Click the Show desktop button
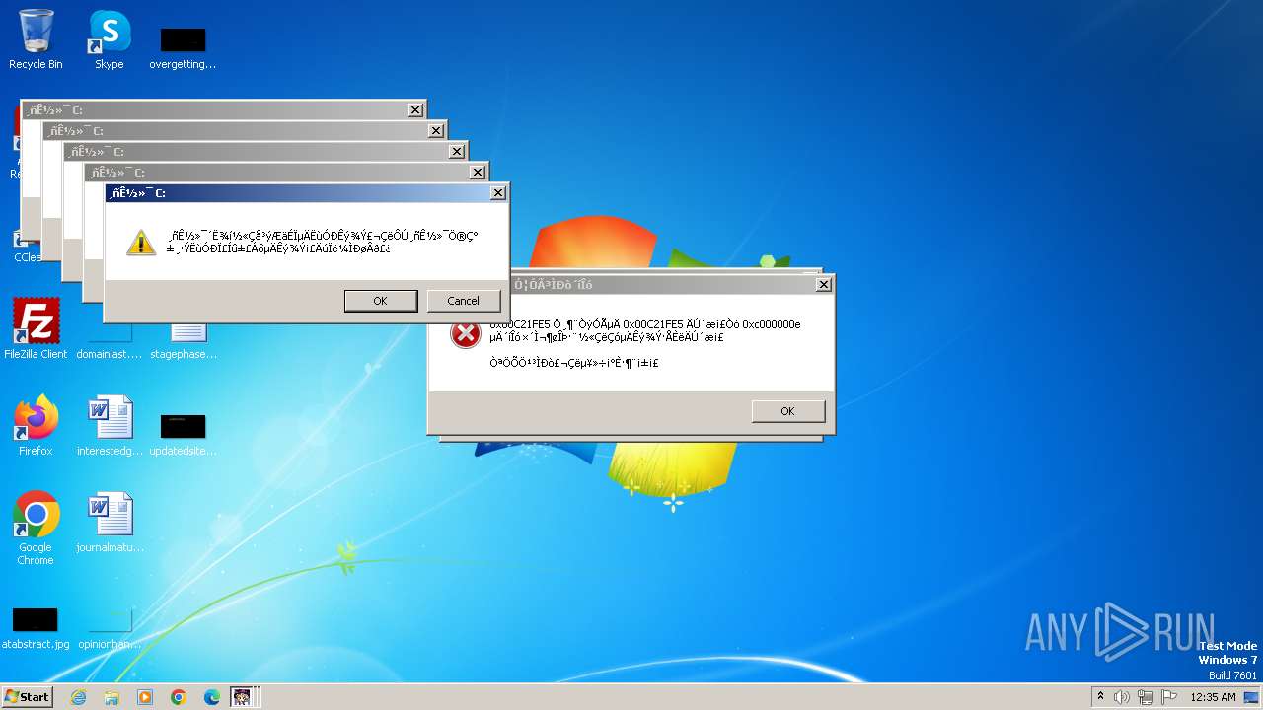This screenshot has width=1263, height=710. point(1251,697)
